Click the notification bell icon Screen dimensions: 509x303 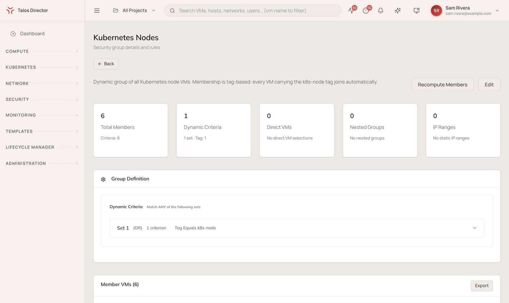pos(380,10)
